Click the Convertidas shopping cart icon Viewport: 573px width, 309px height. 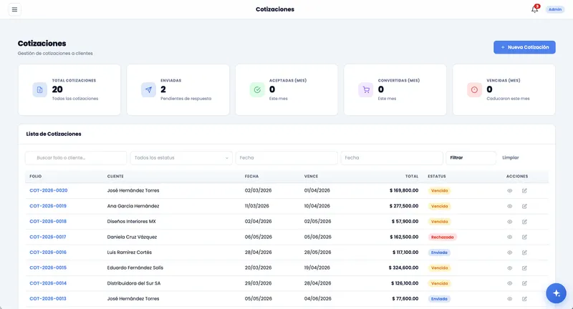point(365,89)
